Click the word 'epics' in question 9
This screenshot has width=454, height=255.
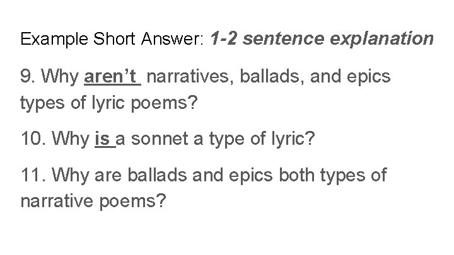pyautogui.click(x=369, y=77)
